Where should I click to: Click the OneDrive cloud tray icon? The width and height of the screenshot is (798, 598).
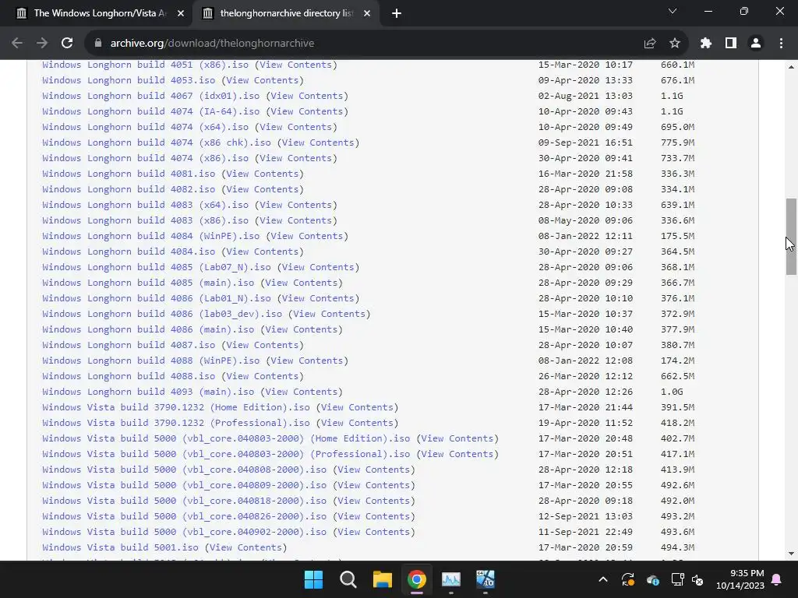[652, 579]
